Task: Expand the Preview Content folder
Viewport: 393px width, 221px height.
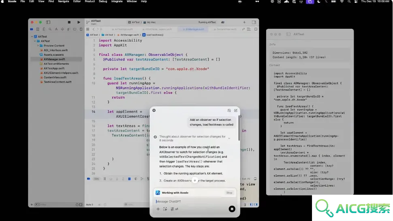Action: (x=38, y=46)
